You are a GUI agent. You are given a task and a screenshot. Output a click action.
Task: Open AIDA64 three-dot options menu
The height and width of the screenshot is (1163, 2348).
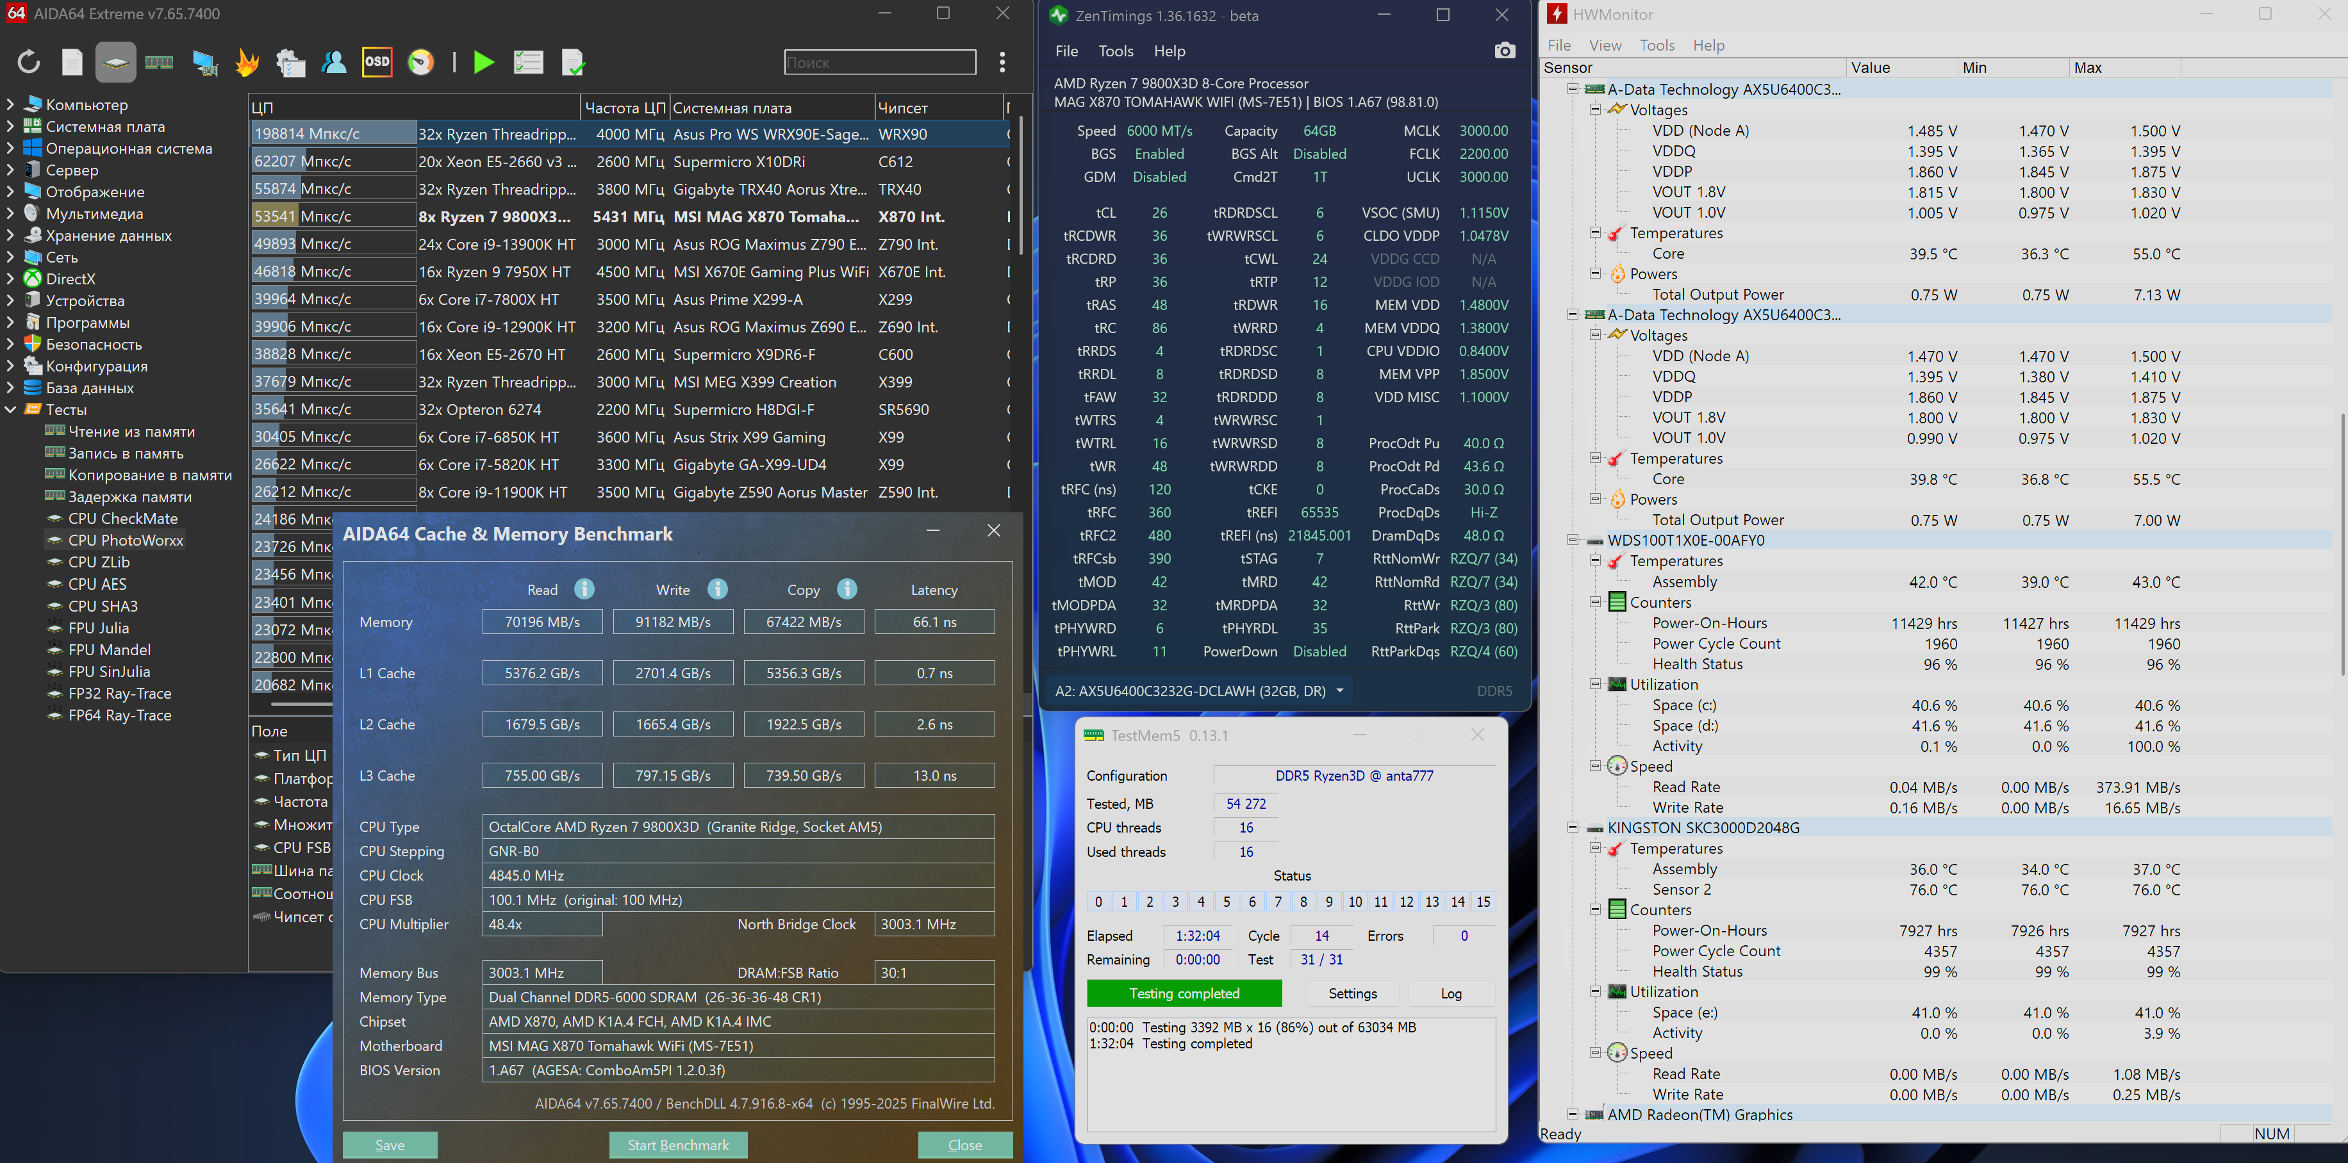(x=1002, y=62)
